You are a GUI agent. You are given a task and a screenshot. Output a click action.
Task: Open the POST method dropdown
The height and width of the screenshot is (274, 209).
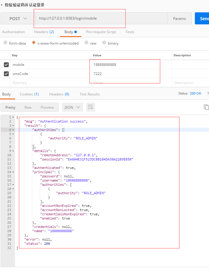click(18, 18)
